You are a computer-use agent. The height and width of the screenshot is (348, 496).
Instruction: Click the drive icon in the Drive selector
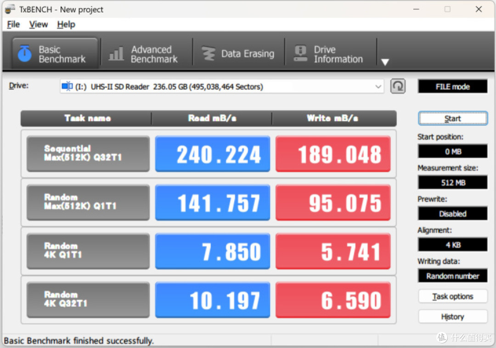click(67, 86)
